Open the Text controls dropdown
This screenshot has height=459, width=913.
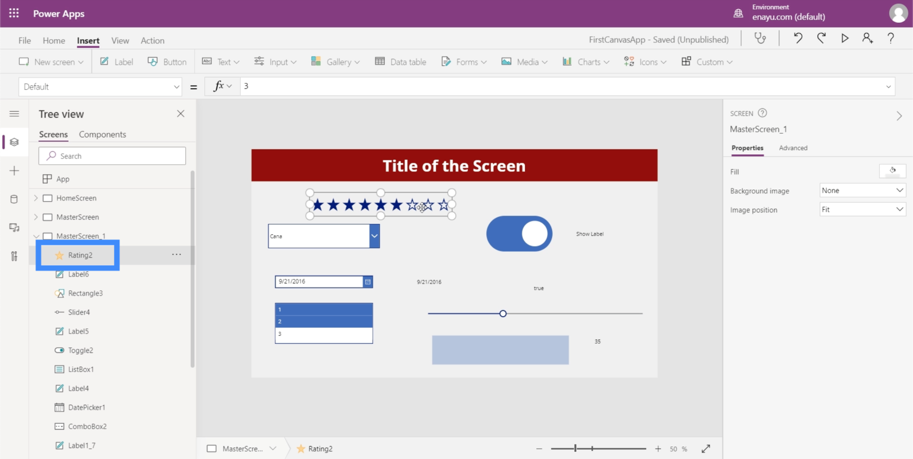coord(221,62)
